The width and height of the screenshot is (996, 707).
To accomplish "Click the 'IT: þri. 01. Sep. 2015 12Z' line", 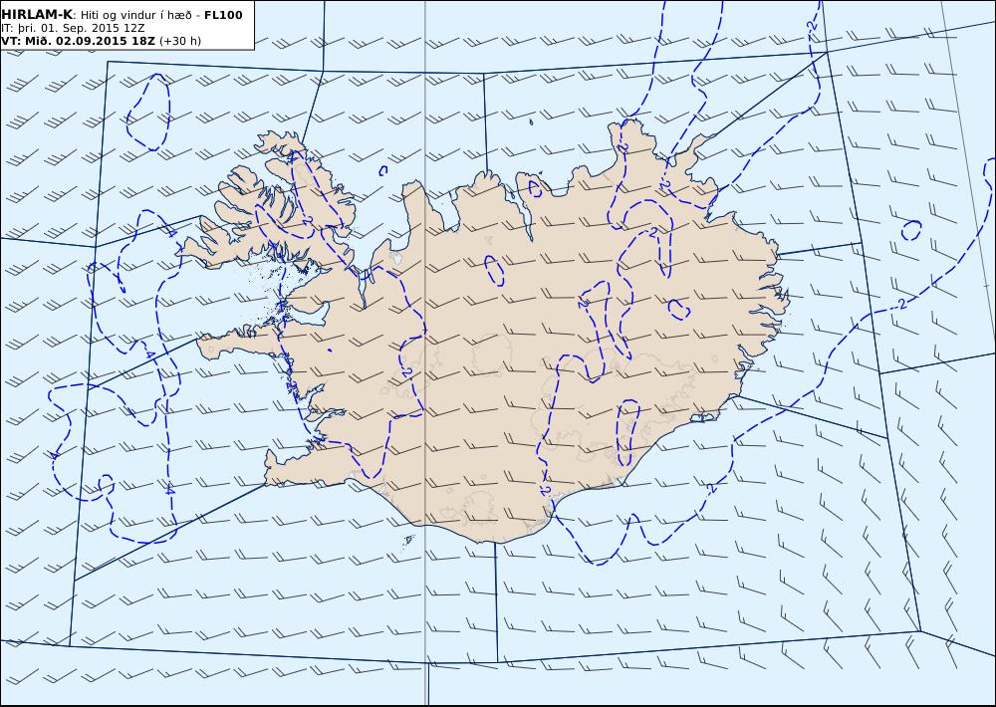I will pos(73,29).
